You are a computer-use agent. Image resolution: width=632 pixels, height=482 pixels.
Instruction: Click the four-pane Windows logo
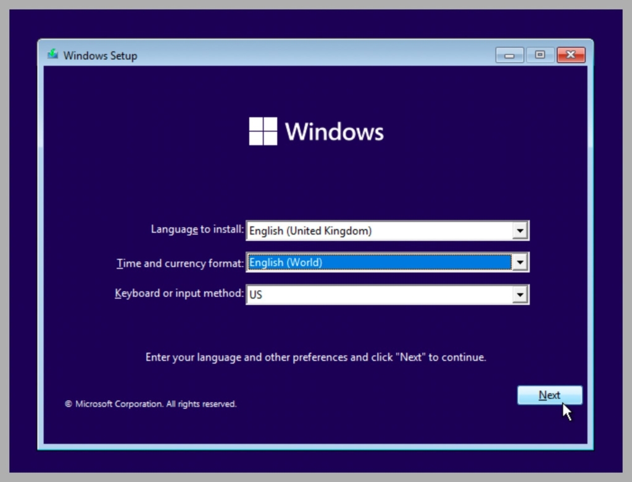pyautogui.click(x=263, y=131)
